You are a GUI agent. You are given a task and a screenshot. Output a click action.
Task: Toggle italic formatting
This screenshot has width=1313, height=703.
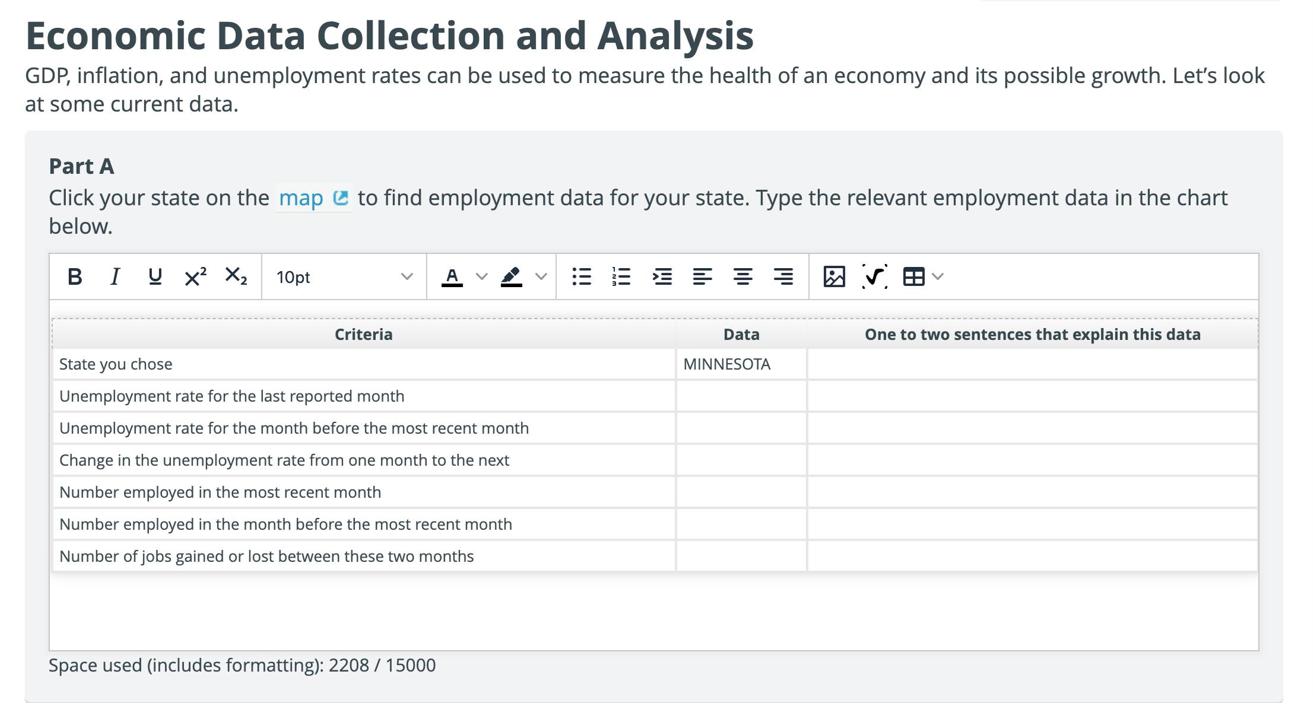(115, 276)
